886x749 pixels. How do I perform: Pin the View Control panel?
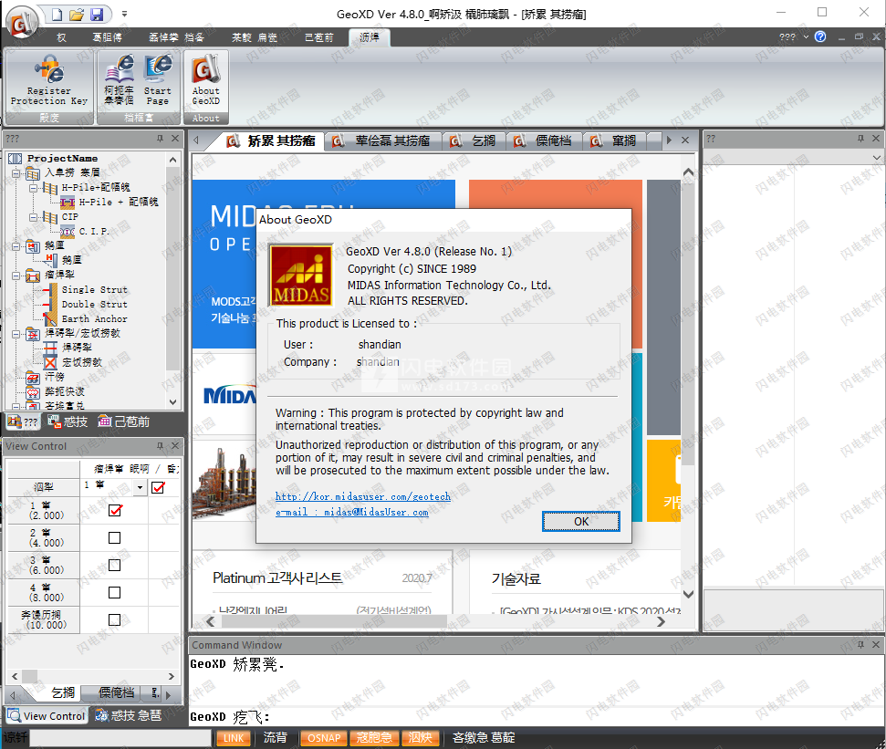160,446
